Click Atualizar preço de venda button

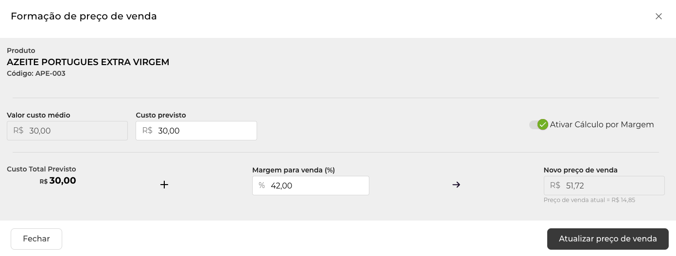tap(607, 239)
